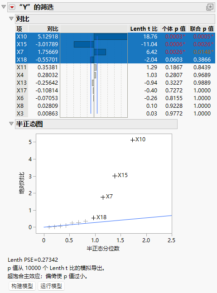This screenshot has height=293, width=217.
Task: Click the X7 contrast bar
Action: point(100,52)
